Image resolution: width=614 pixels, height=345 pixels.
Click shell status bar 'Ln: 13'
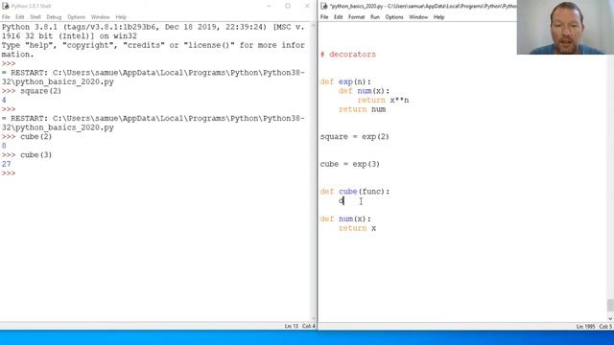click(291, 326)
